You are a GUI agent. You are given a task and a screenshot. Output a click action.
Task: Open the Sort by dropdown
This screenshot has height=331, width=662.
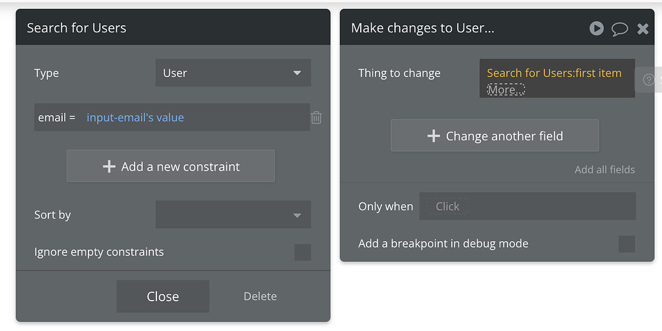tap(233, 215)
